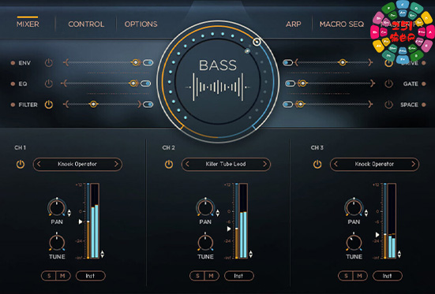
Task: Click the CH 1 PAN knob
Action: point(57,207)
